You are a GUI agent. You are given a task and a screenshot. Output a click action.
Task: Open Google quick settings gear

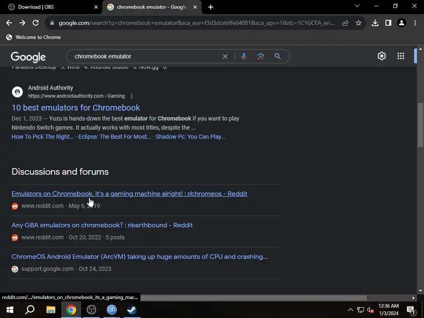point(381,56)
